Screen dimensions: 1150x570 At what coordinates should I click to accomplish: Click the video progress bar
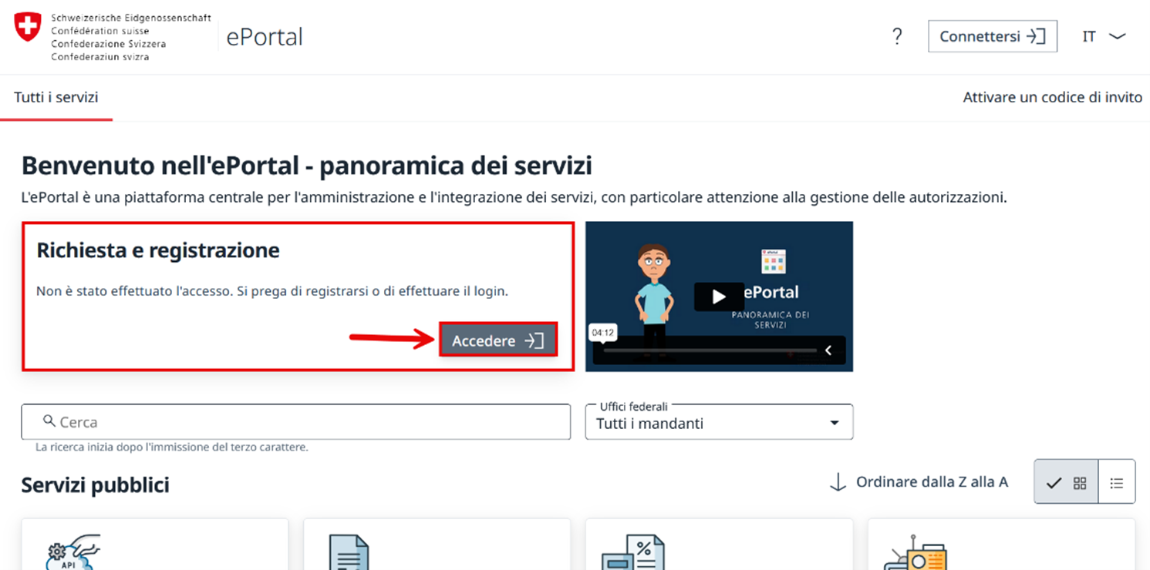710,350
